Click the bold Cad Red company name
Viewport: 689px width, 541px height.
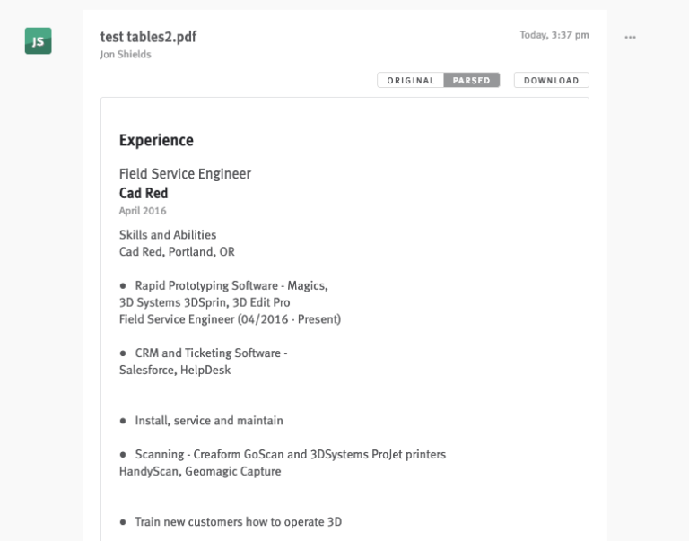pos(144,193)
